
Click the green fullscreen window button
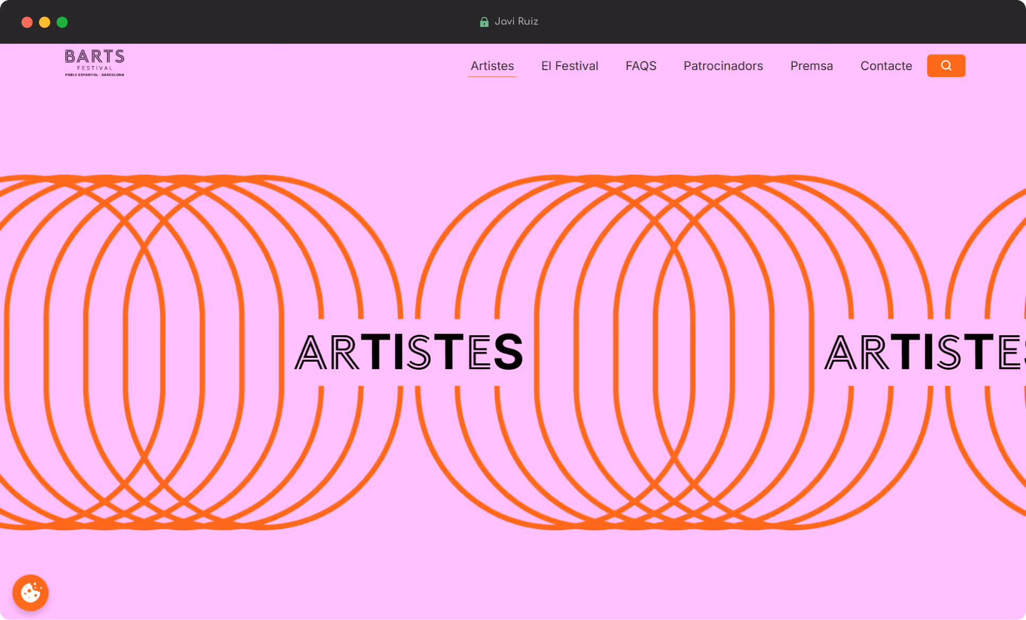click(x=62, y=22)
